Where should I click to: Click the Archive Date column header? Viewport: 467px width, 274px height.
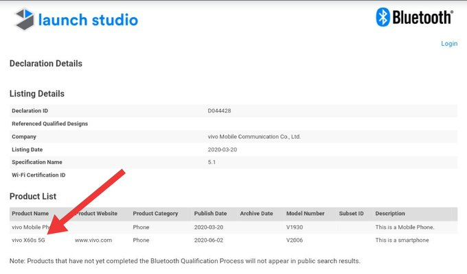[256, 213]
